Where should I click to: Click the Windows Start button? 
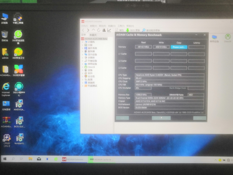click(5, 159)
